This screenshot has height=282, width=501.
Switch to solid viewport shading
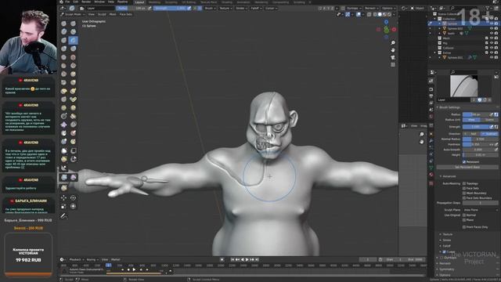(380, 14)
